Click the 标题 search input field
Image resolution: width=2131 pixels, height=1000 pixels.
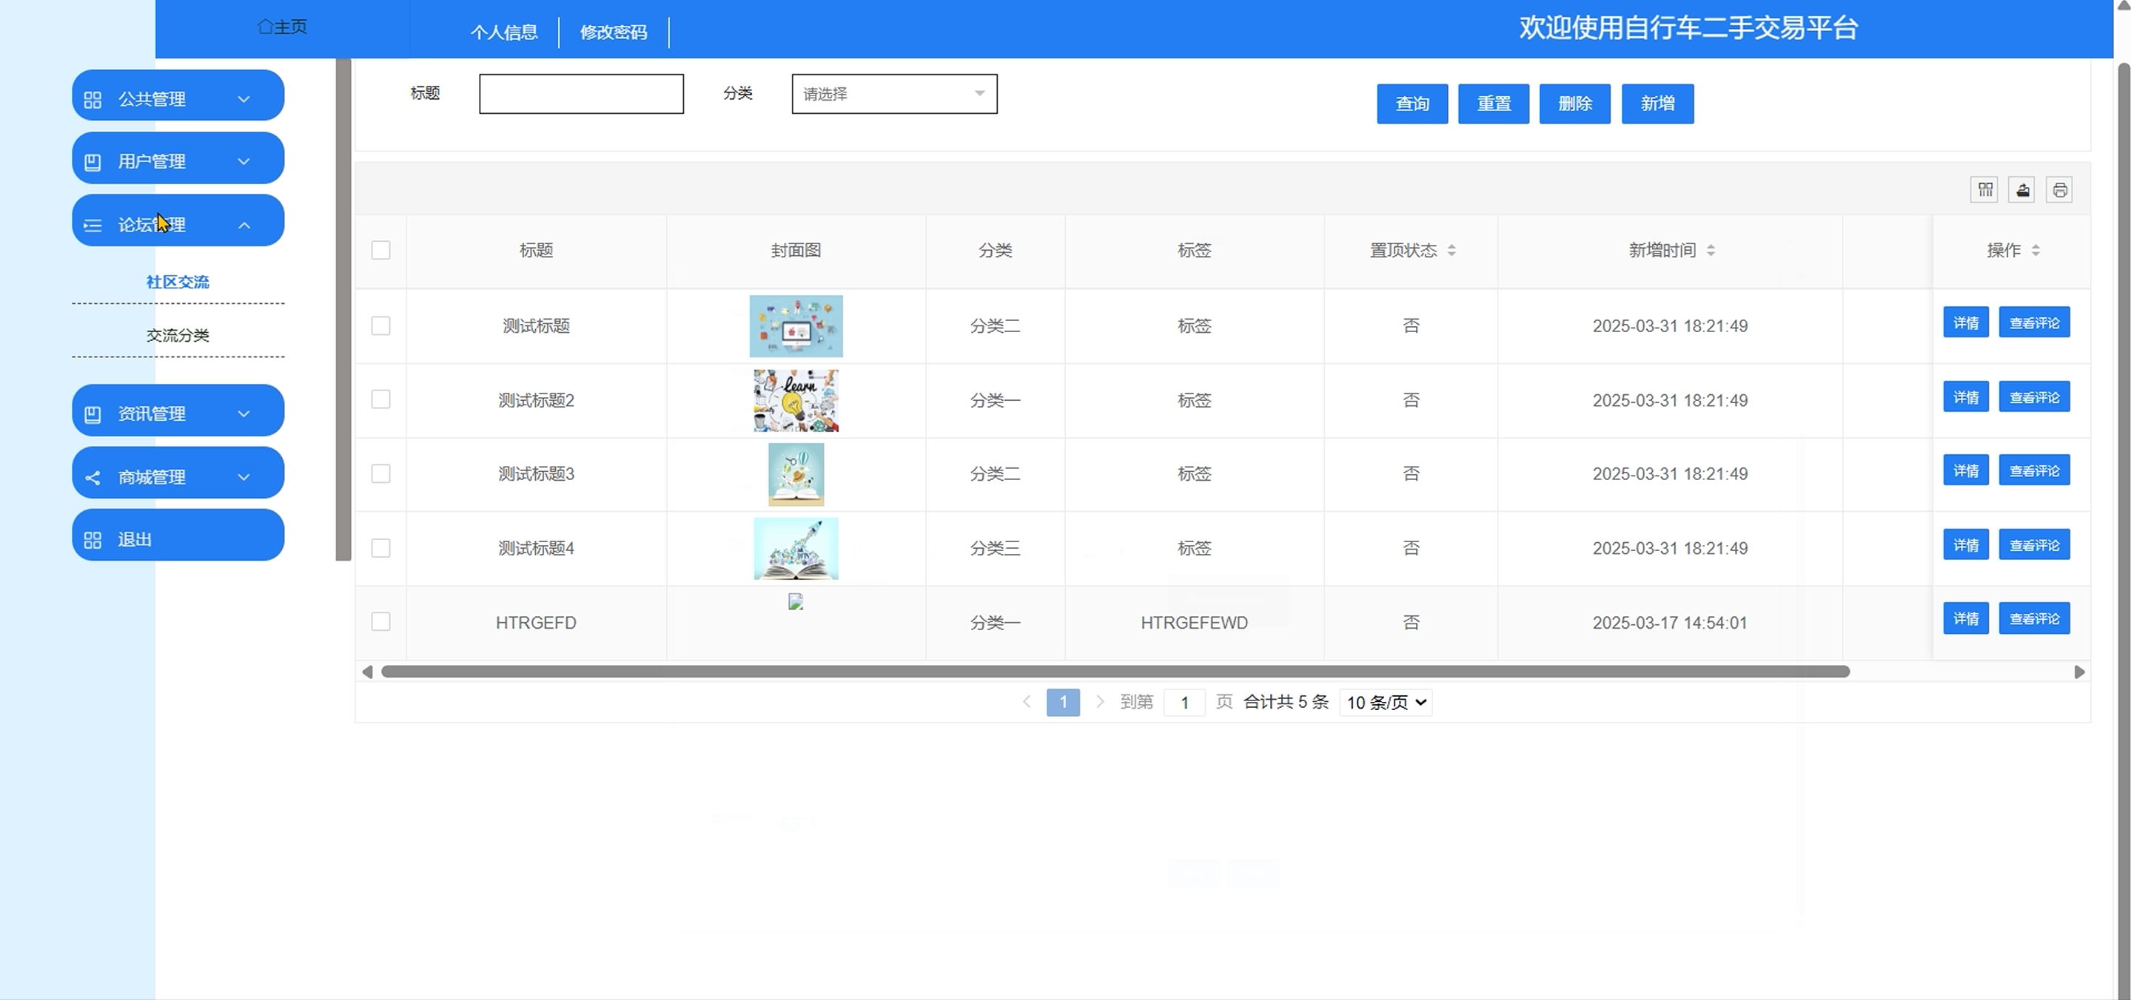tap(581, 94)
